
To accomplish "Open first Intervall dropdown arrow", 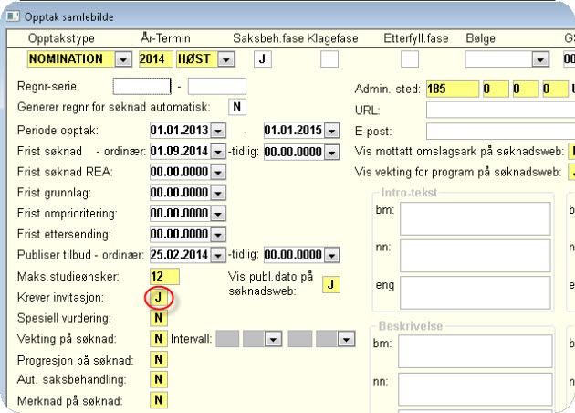I will (273, 339).
